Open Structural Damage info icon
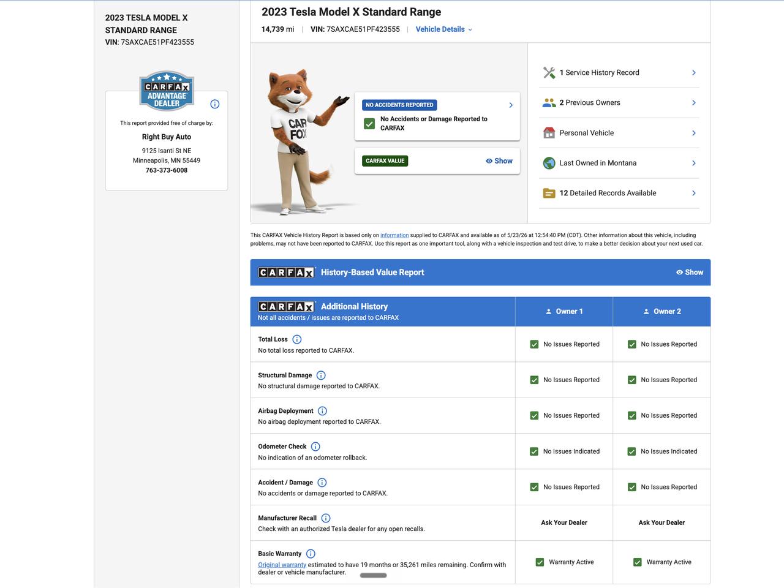The image size is (784, 588). tap(321, 375)
